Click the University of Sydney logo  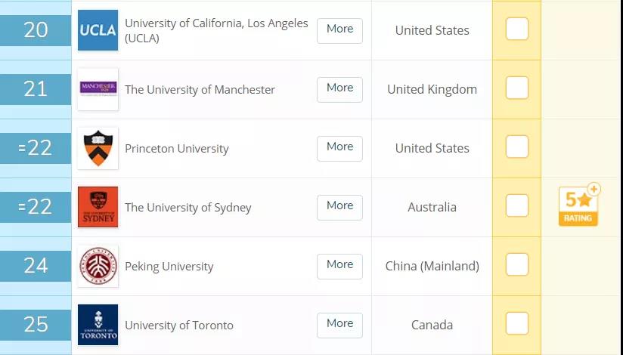point(98,207)
